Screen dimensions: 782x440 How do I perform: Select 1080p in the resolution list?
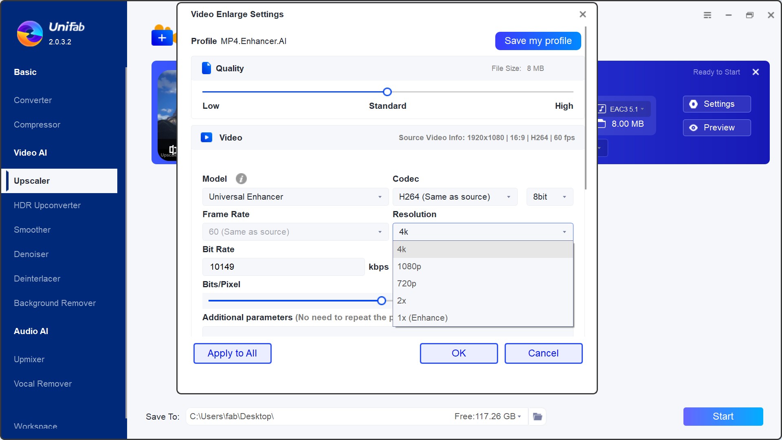click(483, 266)
